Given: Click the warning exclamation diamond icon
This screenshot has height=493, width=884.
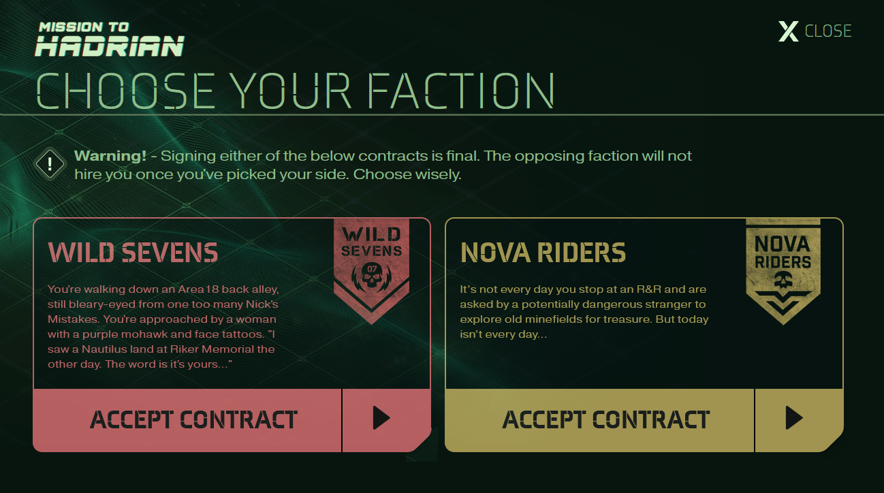Looking at the screenshot, I should (50, 164).
